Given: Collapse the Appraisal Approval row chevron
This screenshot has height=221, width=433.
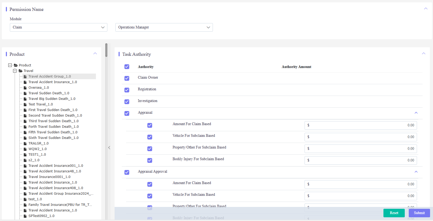Looking at the screenshot, I should [416, 172].
